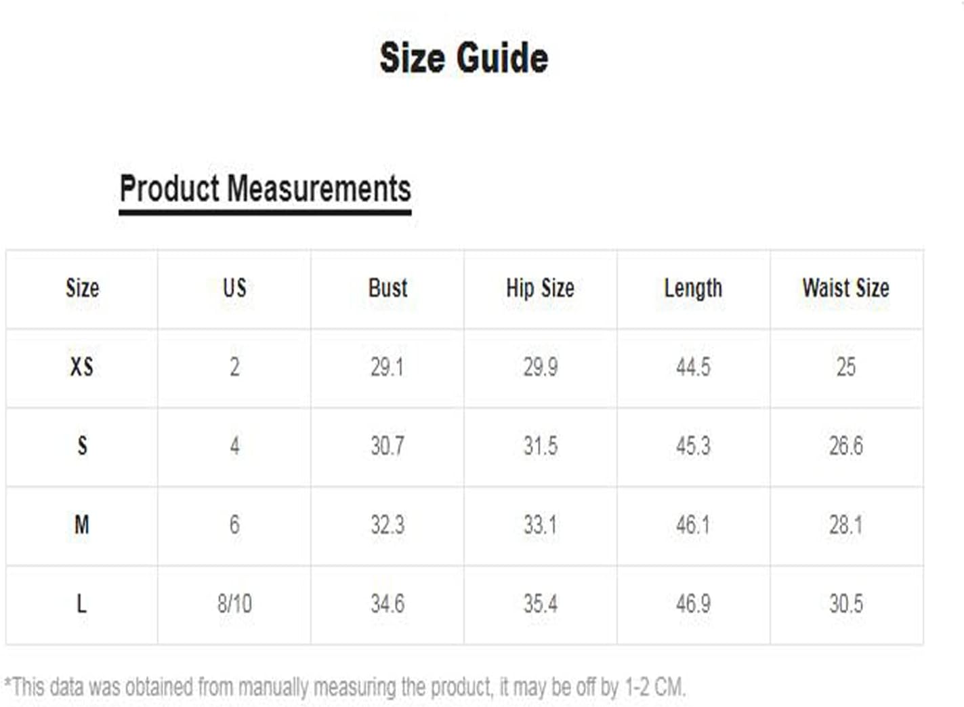Select the 29.1 bust value for XS
The width and height of the screenshot is (964, 707).
point(387,367)
